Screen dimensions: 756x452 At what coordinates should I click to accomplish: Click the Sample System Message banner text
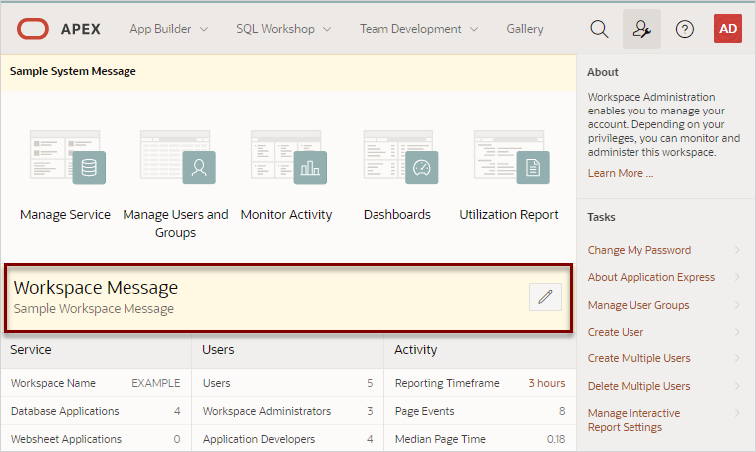pyautogui.click(x=73, y=71)
